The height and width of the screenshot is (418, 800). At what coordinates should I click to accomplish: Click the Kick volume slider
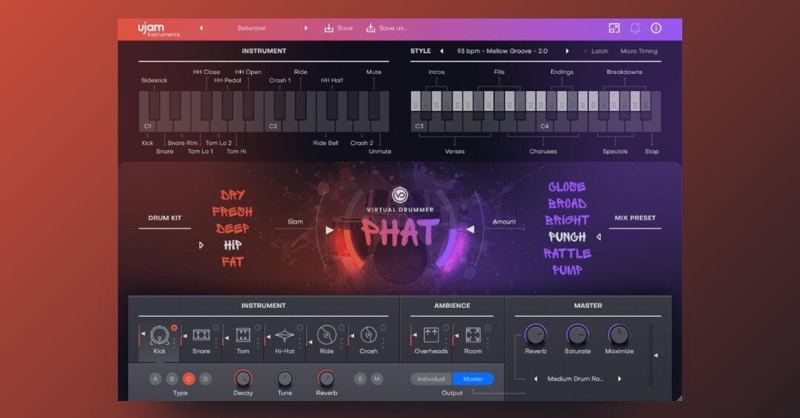(x=140, y=335)
